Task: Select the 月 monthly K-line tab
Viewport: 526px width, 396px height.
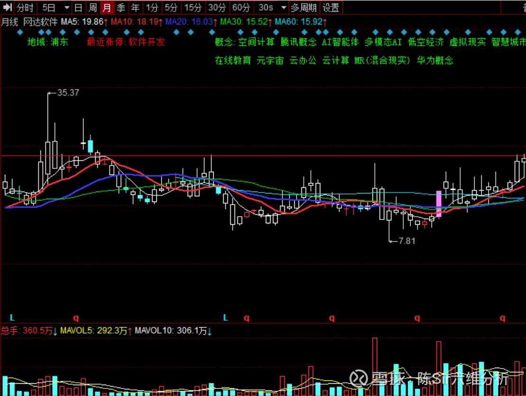Action: pyautogui.click(x=107, y=8)
